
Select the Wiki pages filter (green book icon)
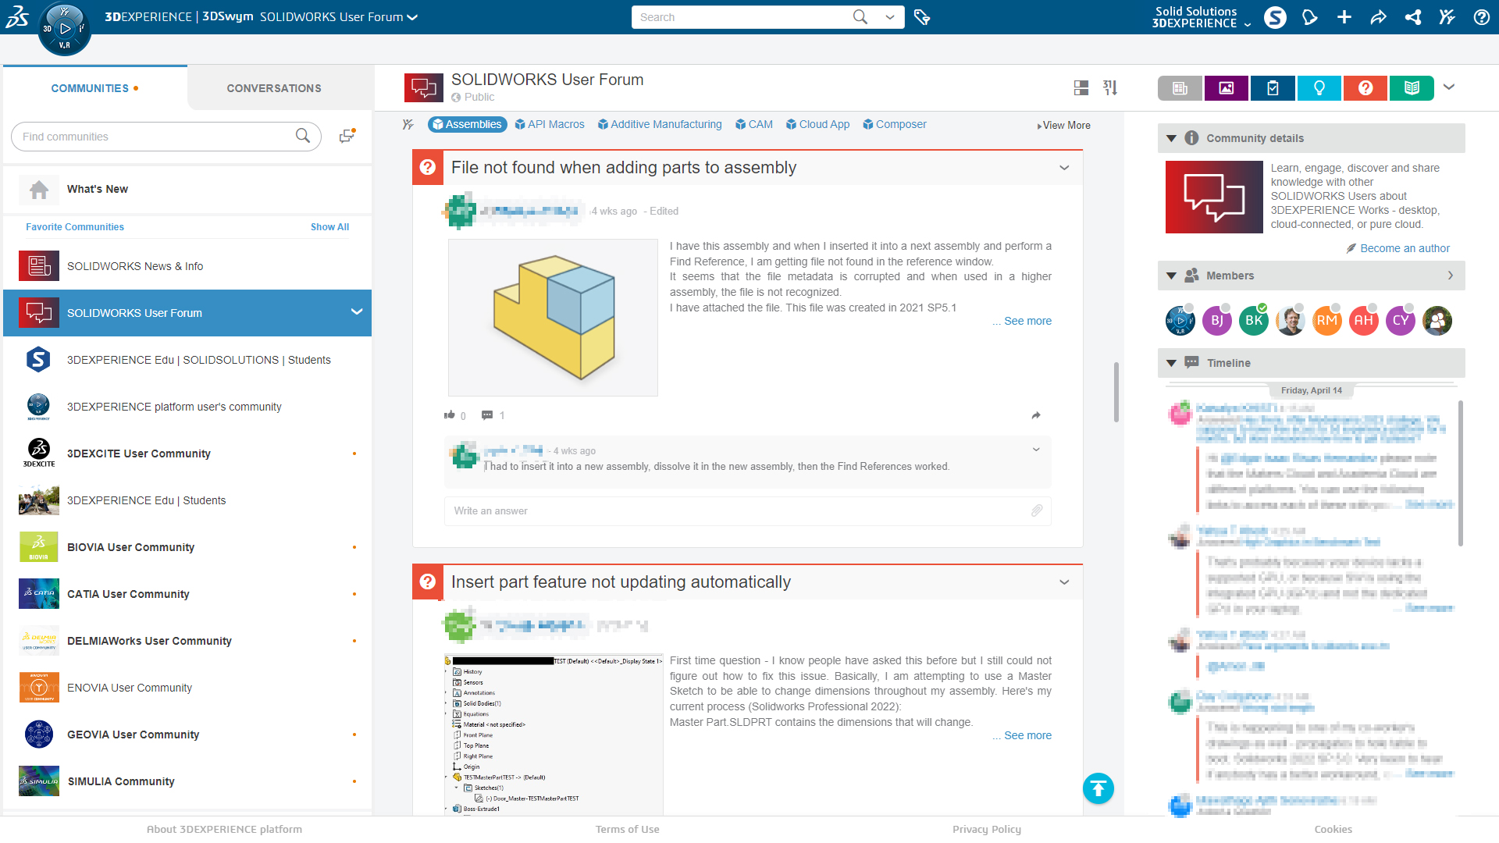(1411, 88)
